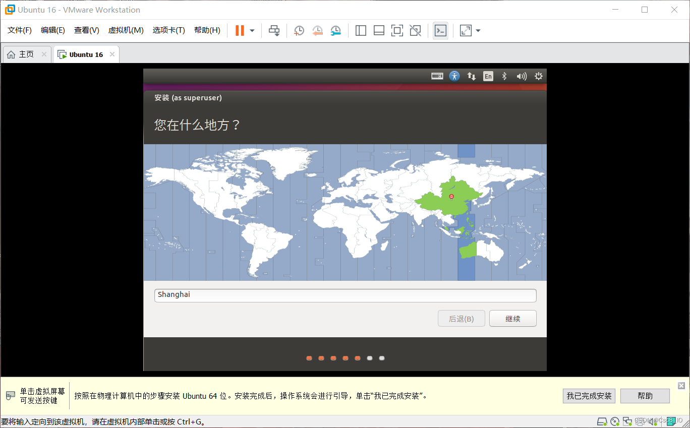This screenshot has height=428, width=690.
Task: Click the Shanghai timezone text field
Action: (345, 295)
